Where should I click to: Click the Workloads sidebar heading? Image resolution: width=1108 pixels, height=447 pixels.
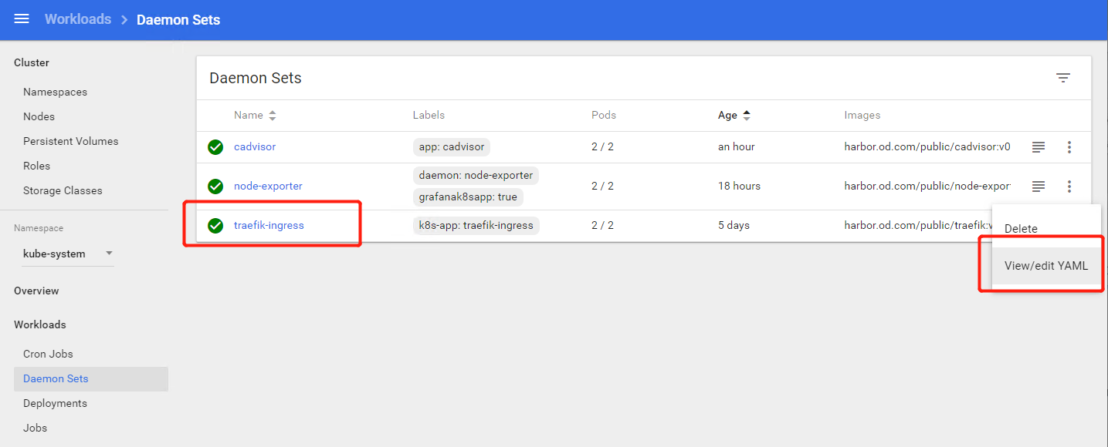click(x=40, y=324)
